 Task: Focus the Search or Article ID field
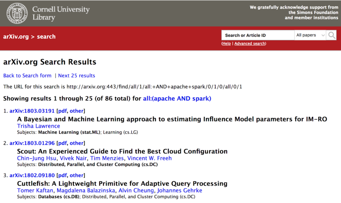tap(258, 35)
